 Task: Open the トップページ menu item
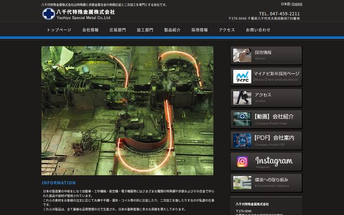tap(59, 30)
